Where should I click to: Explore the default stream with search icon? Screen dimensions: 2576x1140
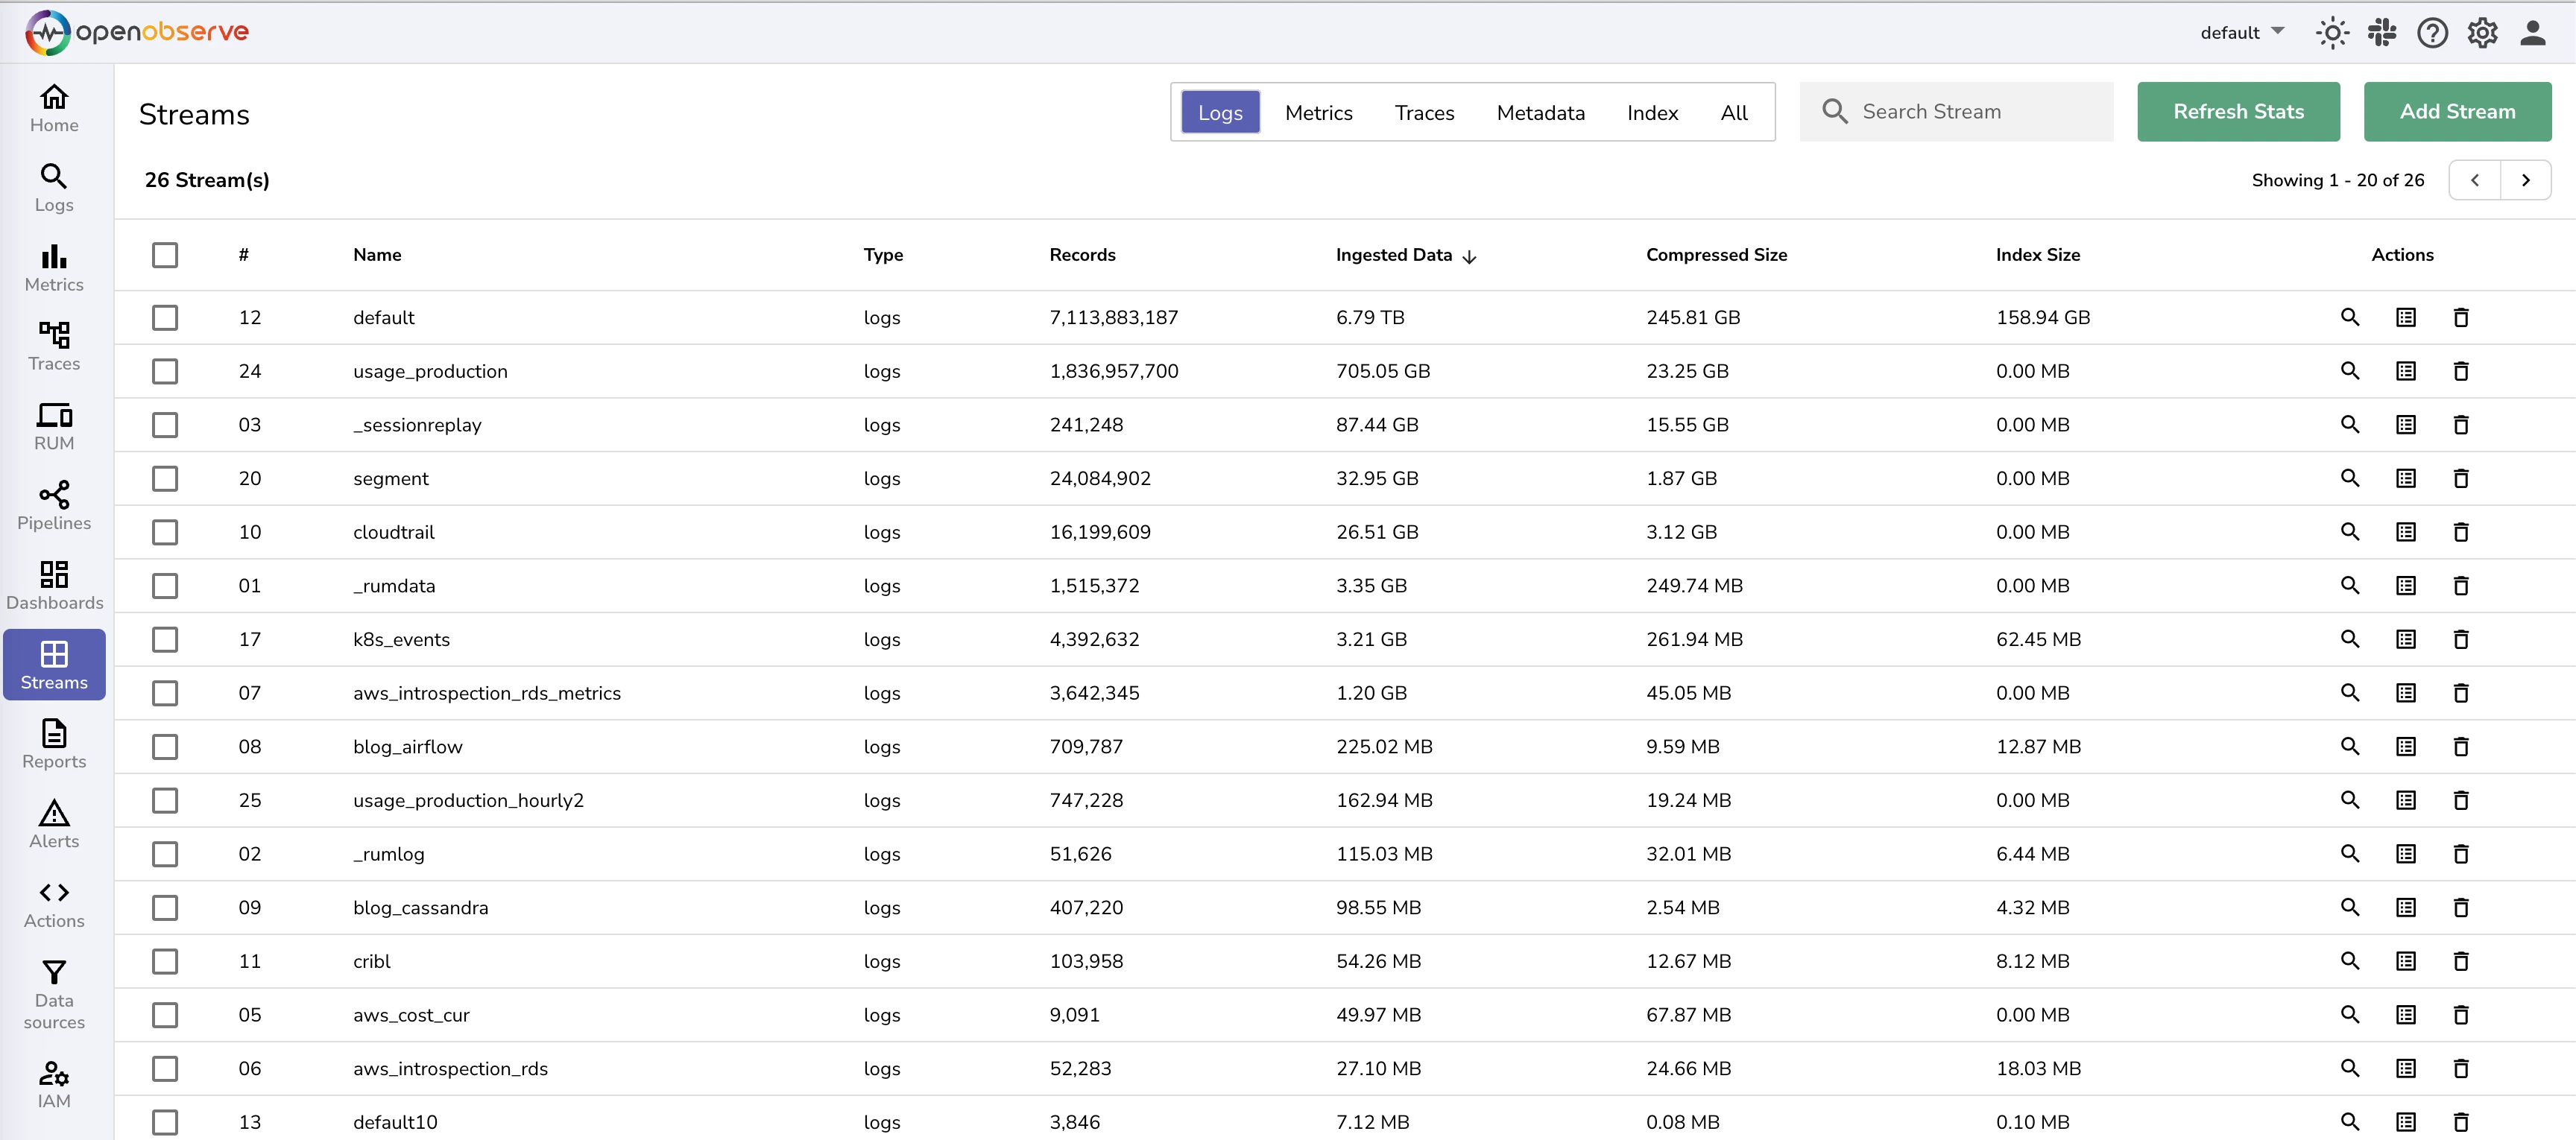tap(2349, 317)
